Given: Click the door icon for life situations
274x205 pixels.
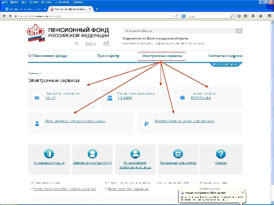Looking at the screenshot, I should pos(49,154).
